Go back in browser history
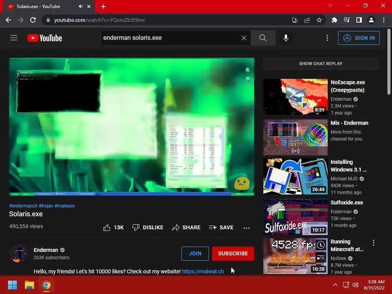 coord(8,20)
